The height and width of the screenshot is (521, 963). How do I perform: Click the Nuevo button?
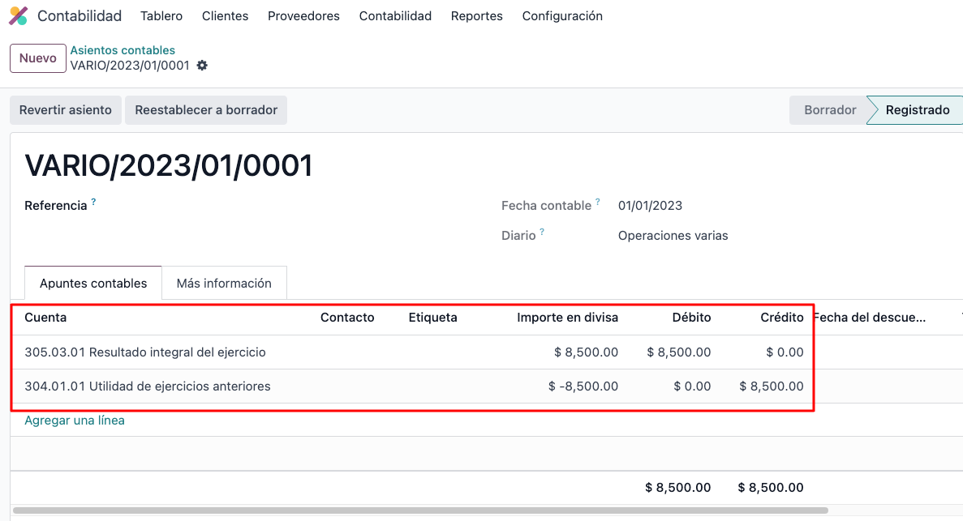coord(38,58)
